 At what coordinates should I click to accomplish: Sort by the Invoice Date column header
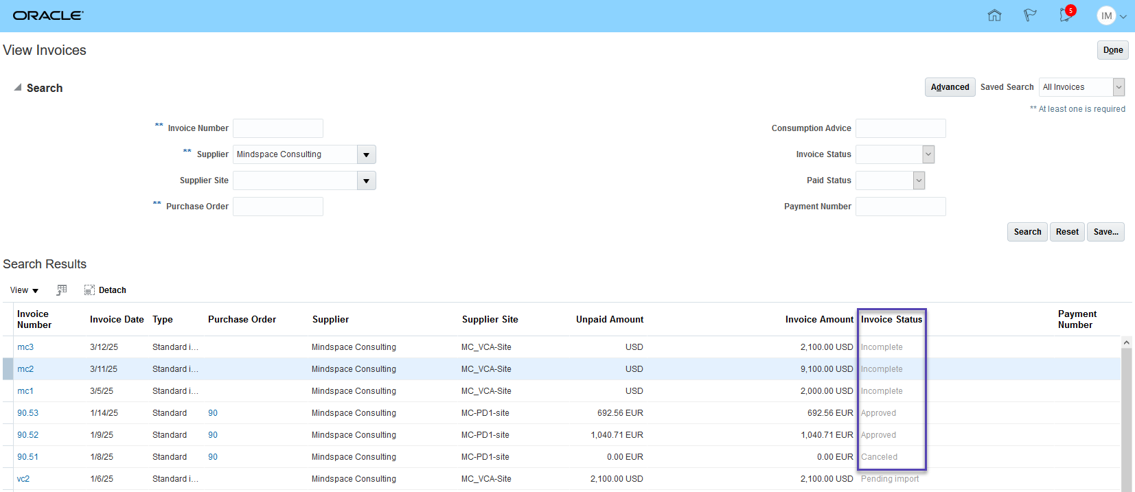[x=117, y=320]
